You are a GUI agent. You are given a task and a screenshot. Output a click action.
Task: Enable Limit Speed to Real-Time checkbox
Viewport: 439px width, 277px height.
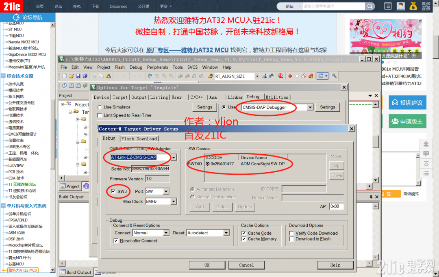click(100, 115)
